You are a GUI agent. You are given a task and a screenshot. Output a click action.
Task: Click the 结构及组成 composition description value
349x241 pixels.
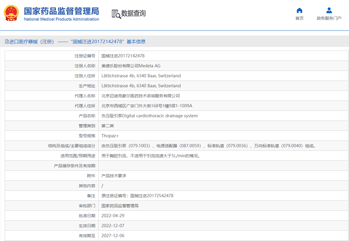[x=209, y=146]
